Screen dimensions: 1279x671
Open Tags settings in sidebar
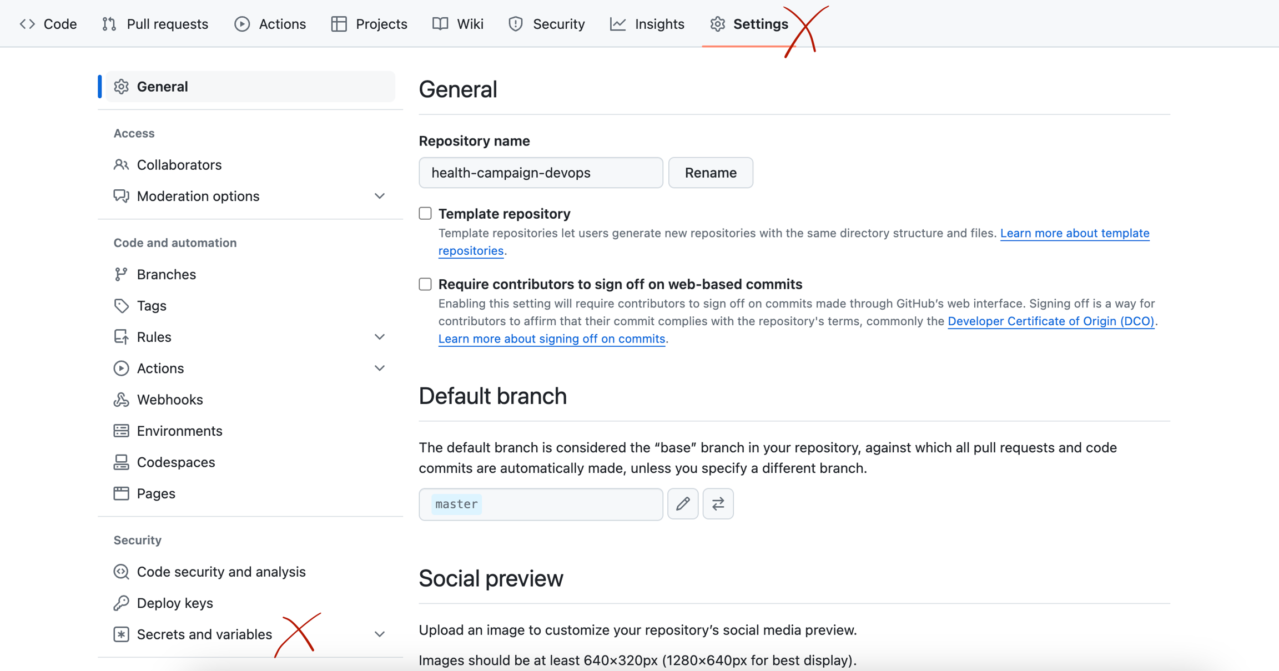(x=151, y=306)
